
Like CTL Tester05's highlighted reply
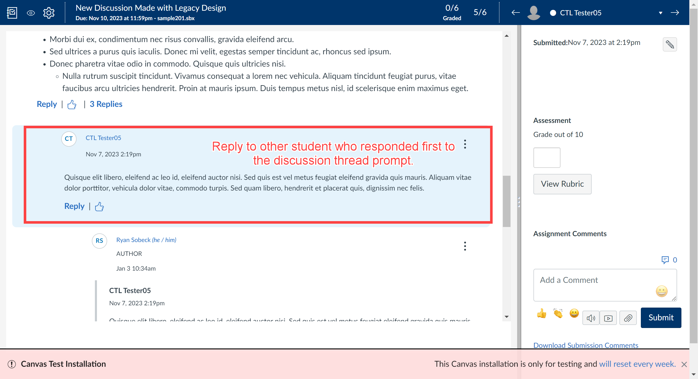point(99,206)
